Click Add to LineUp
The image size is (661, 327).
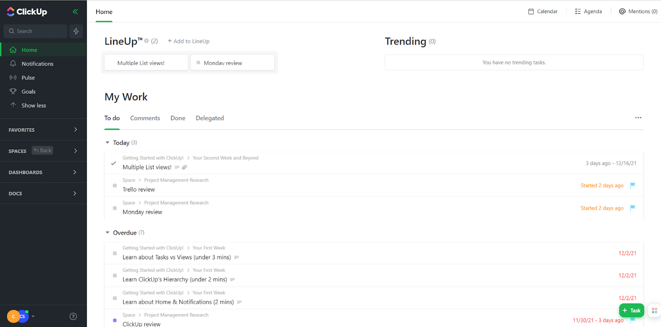point(189,41)
